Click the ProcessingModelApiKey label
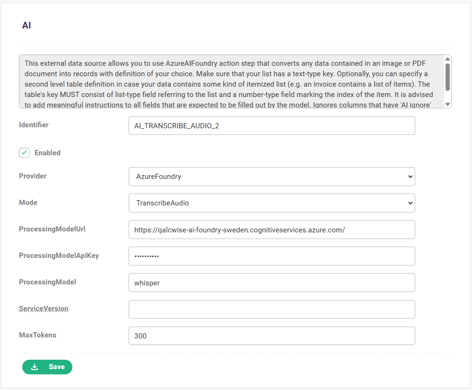 click(x=59, y=256)
